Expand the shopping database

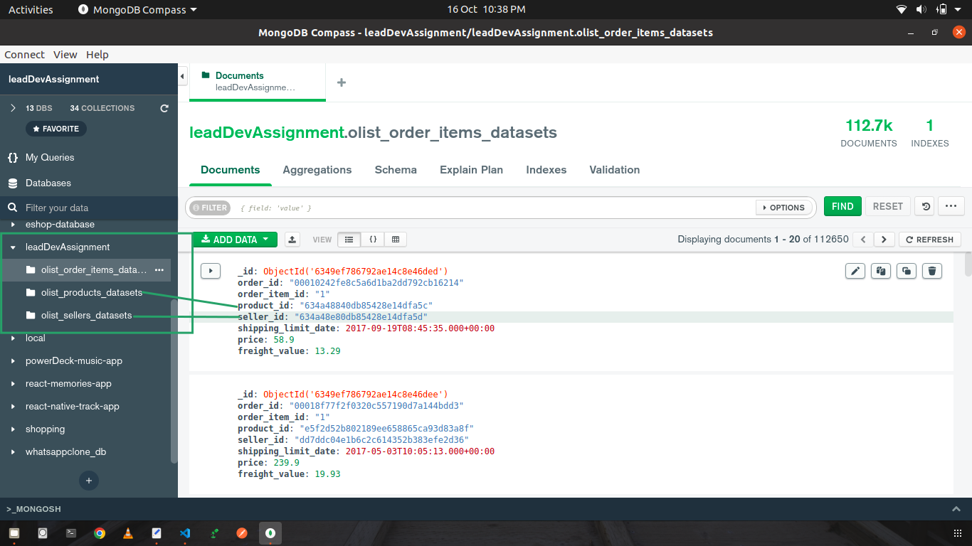[13, 429]
